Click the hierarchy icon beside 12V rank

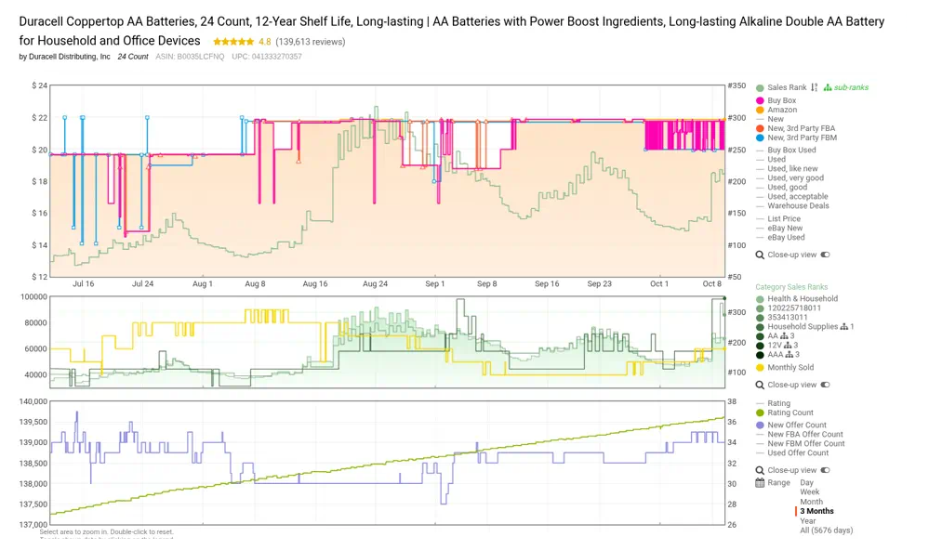[788, 346]
